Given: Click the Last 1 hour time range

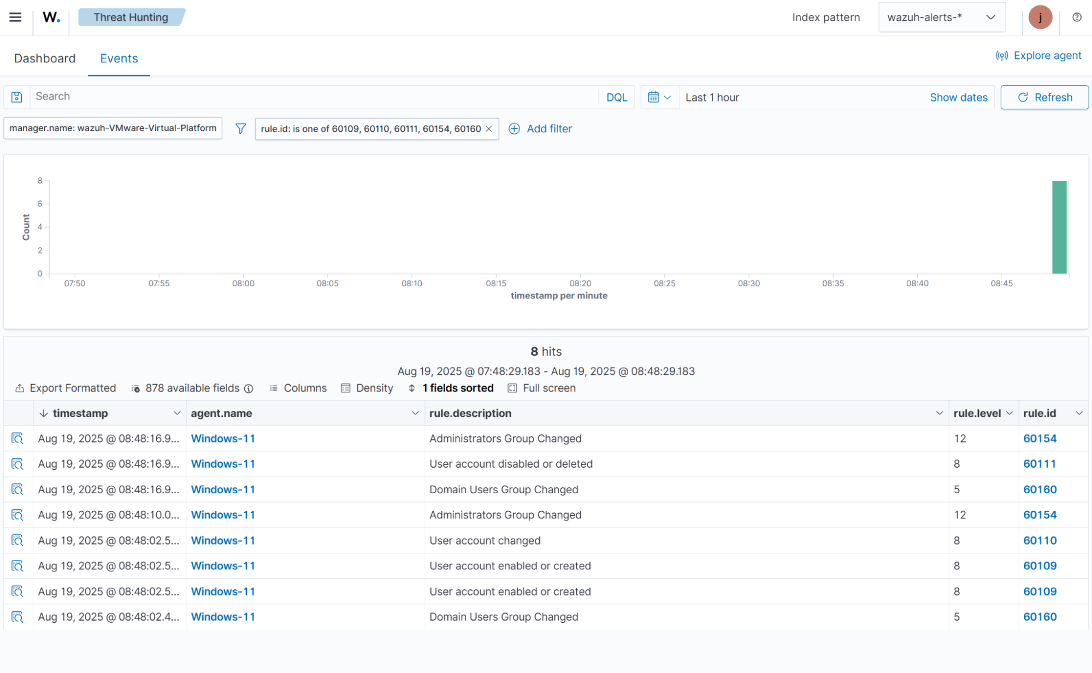Looking at the screenshot, I should click(712, 97).
